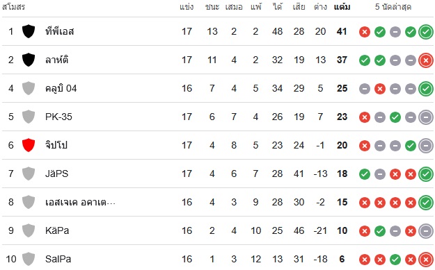Screen dimensions: 435x270
Task: Click the ชนะ wins column header
Action: (212, 7)
